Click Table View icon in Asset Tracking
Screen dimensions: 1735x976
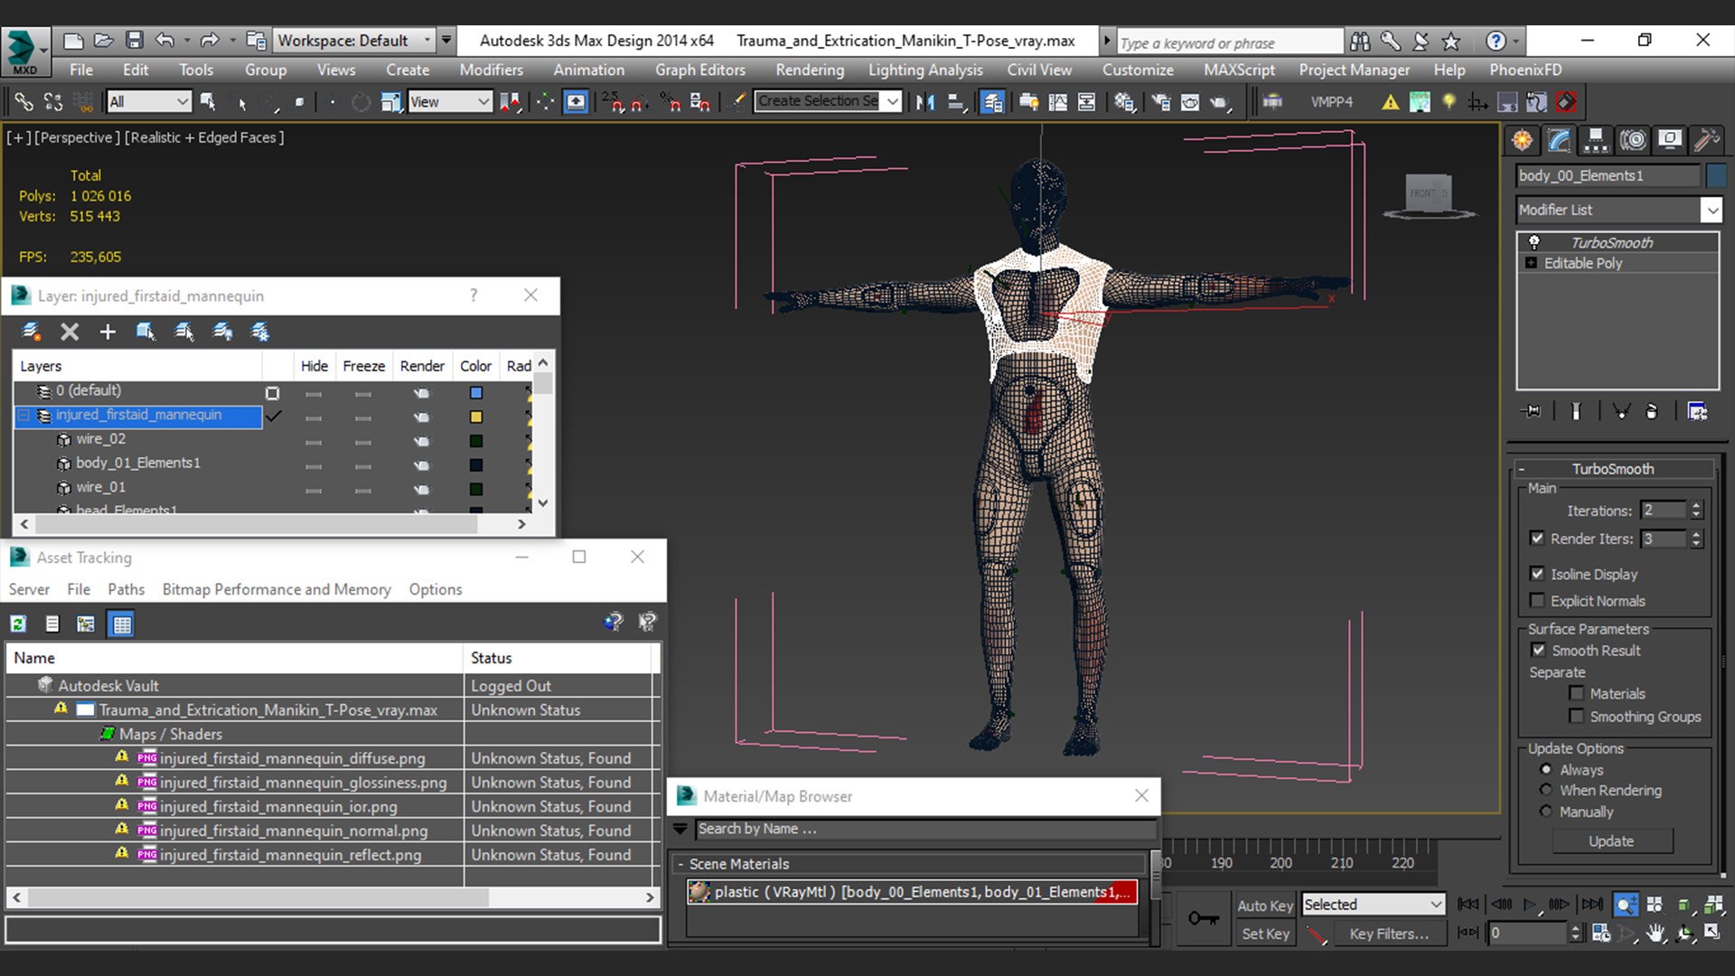coord(121,624)
